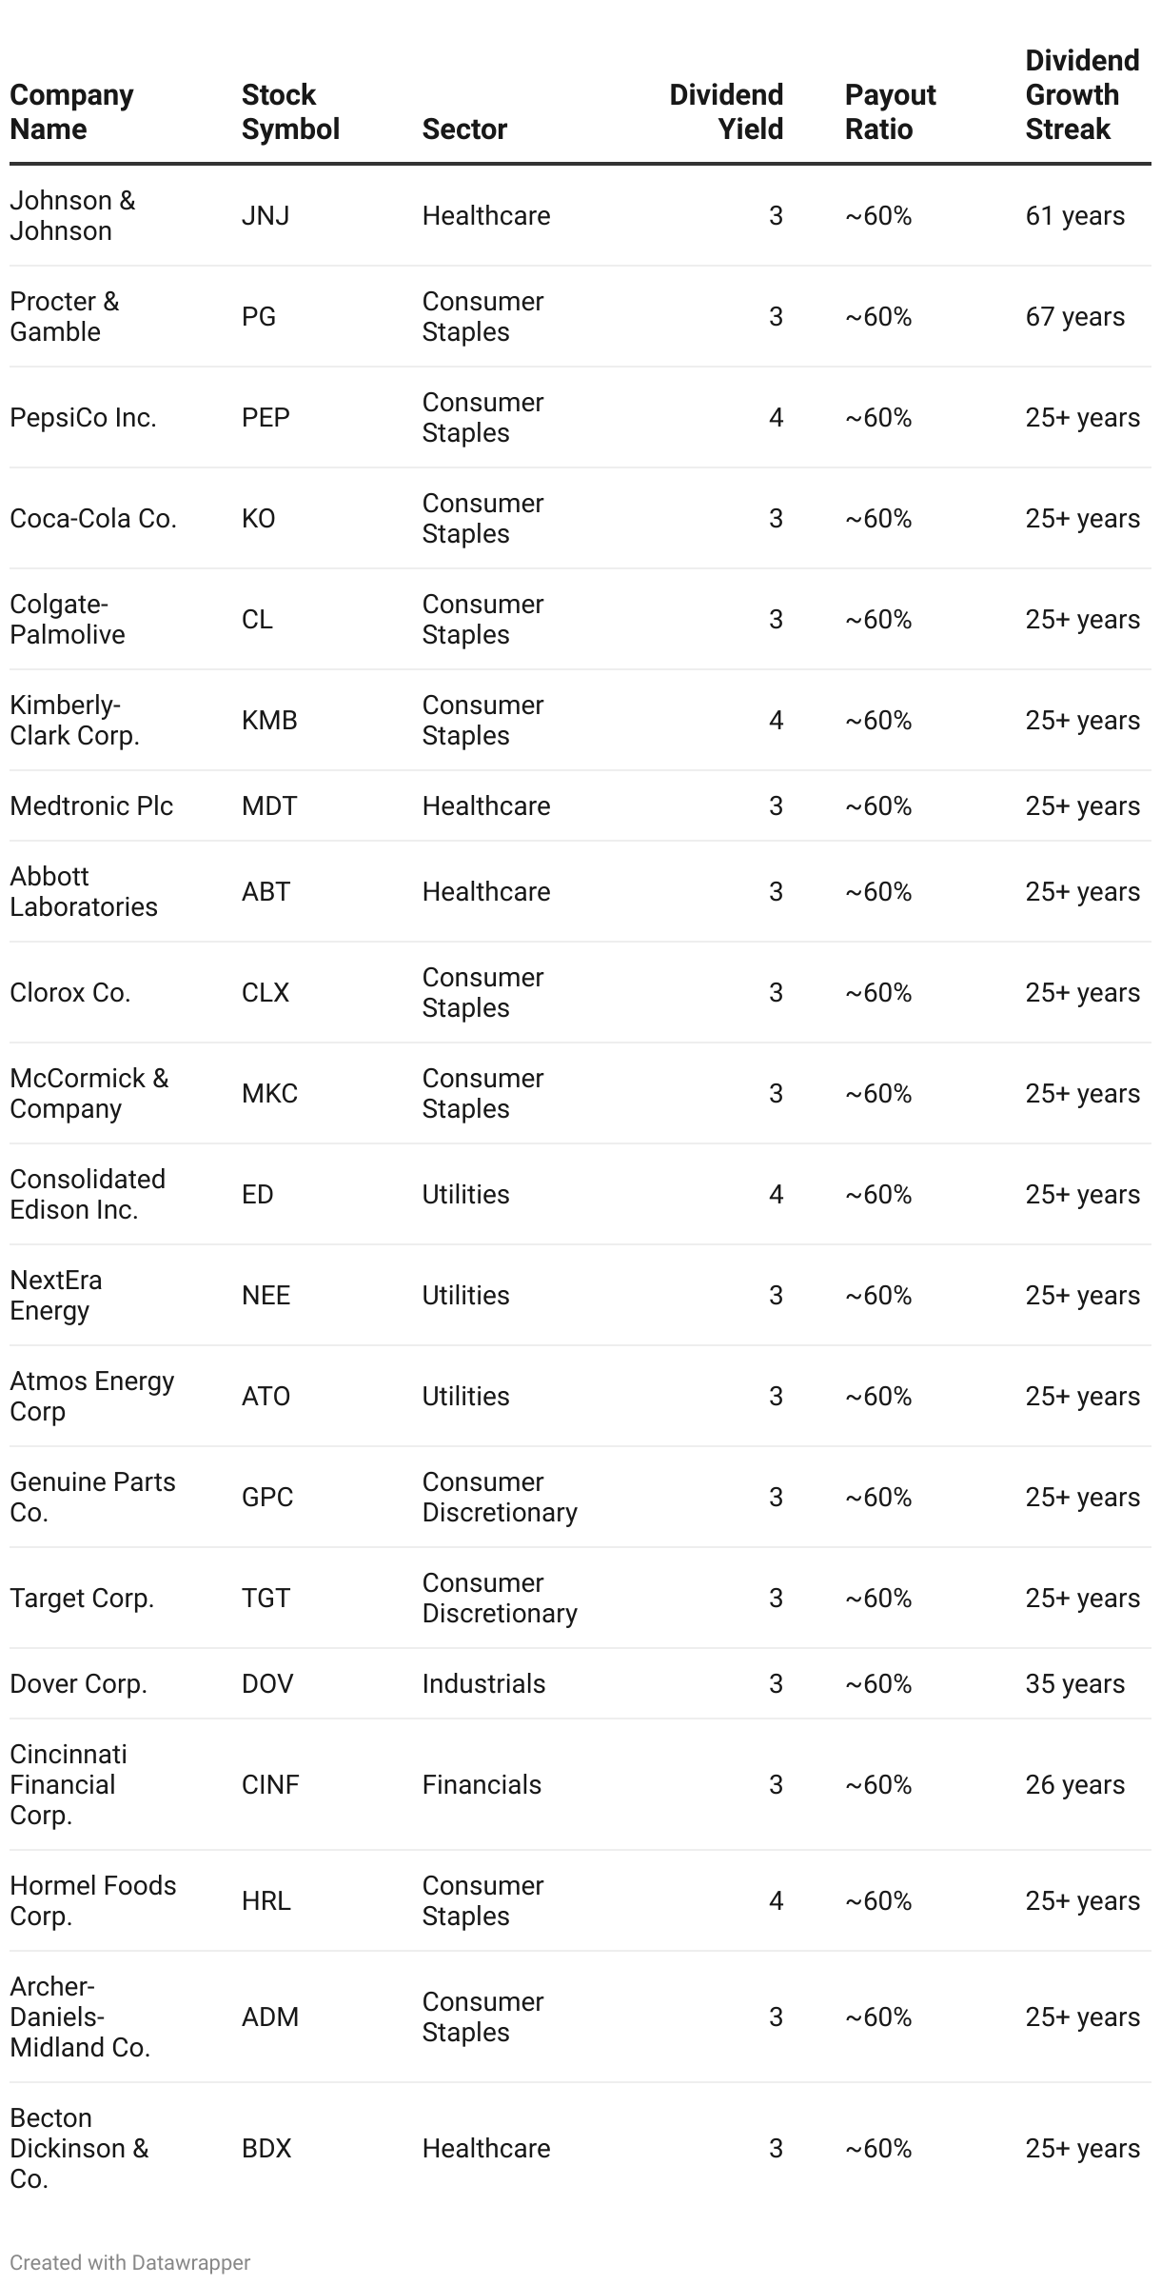Select the Dover Corp. Industrials sector cell

coord(483,1683)
